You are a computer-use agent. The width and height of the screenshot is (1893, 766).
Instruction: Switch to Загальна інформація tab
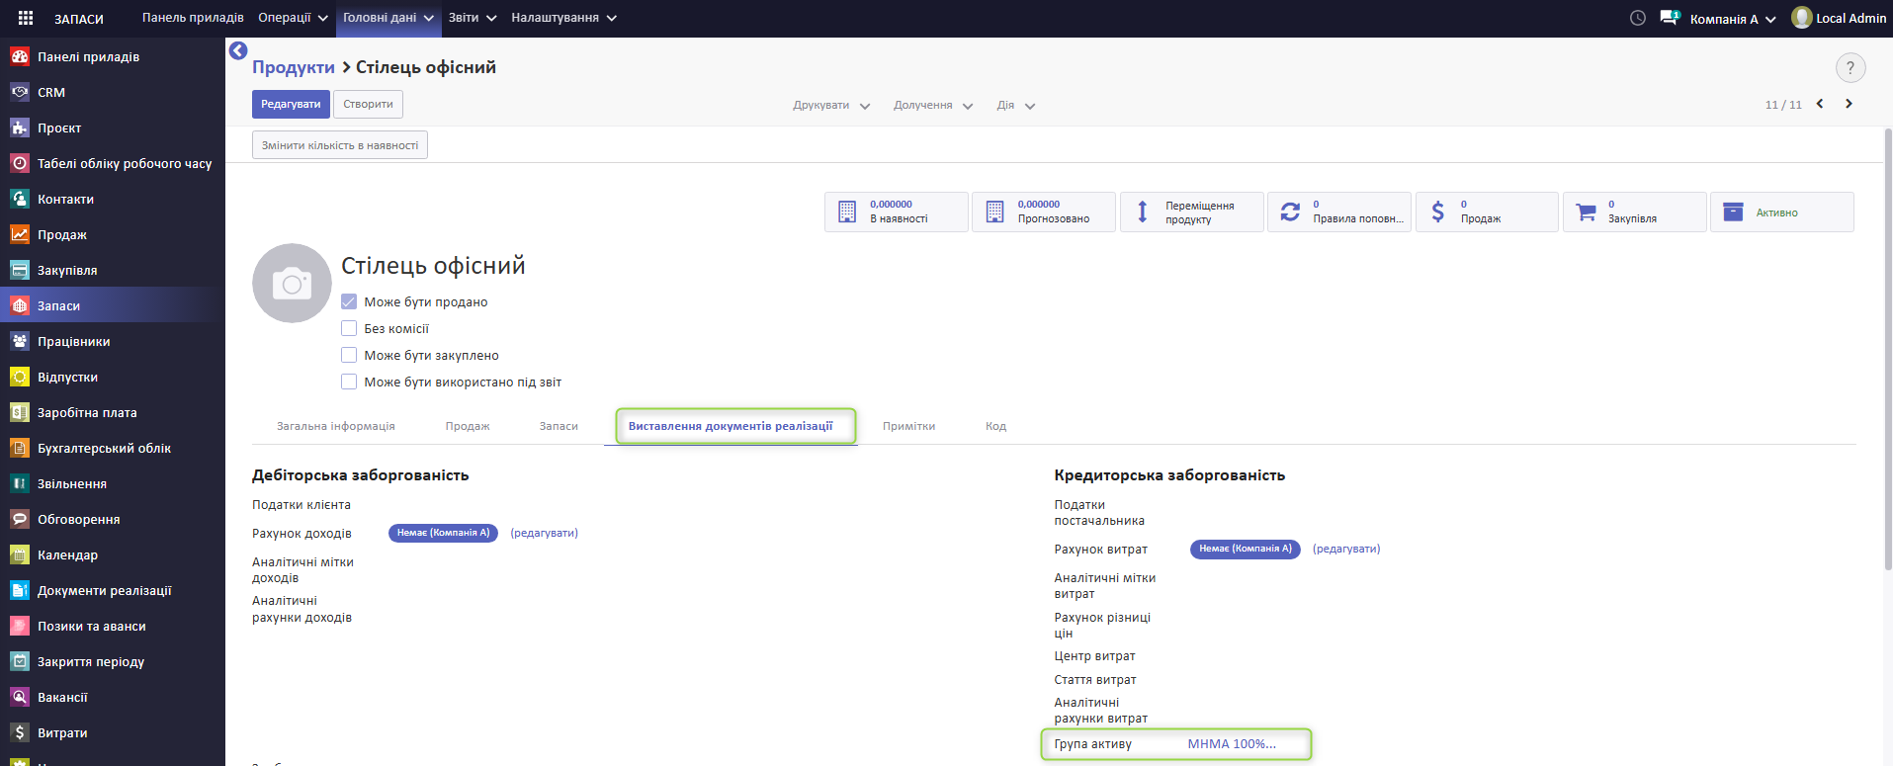336,426
